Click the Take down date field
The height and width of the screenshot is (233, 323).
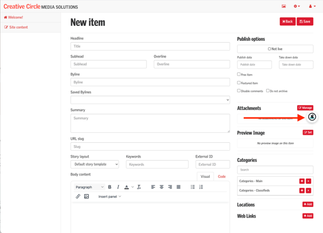(x=296, y=65)
